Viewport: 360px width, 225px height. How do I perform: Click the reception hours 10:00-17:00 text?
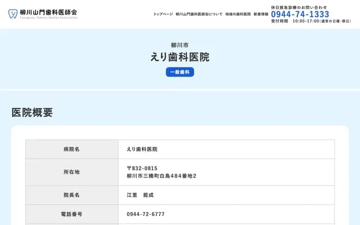(306, 21)
